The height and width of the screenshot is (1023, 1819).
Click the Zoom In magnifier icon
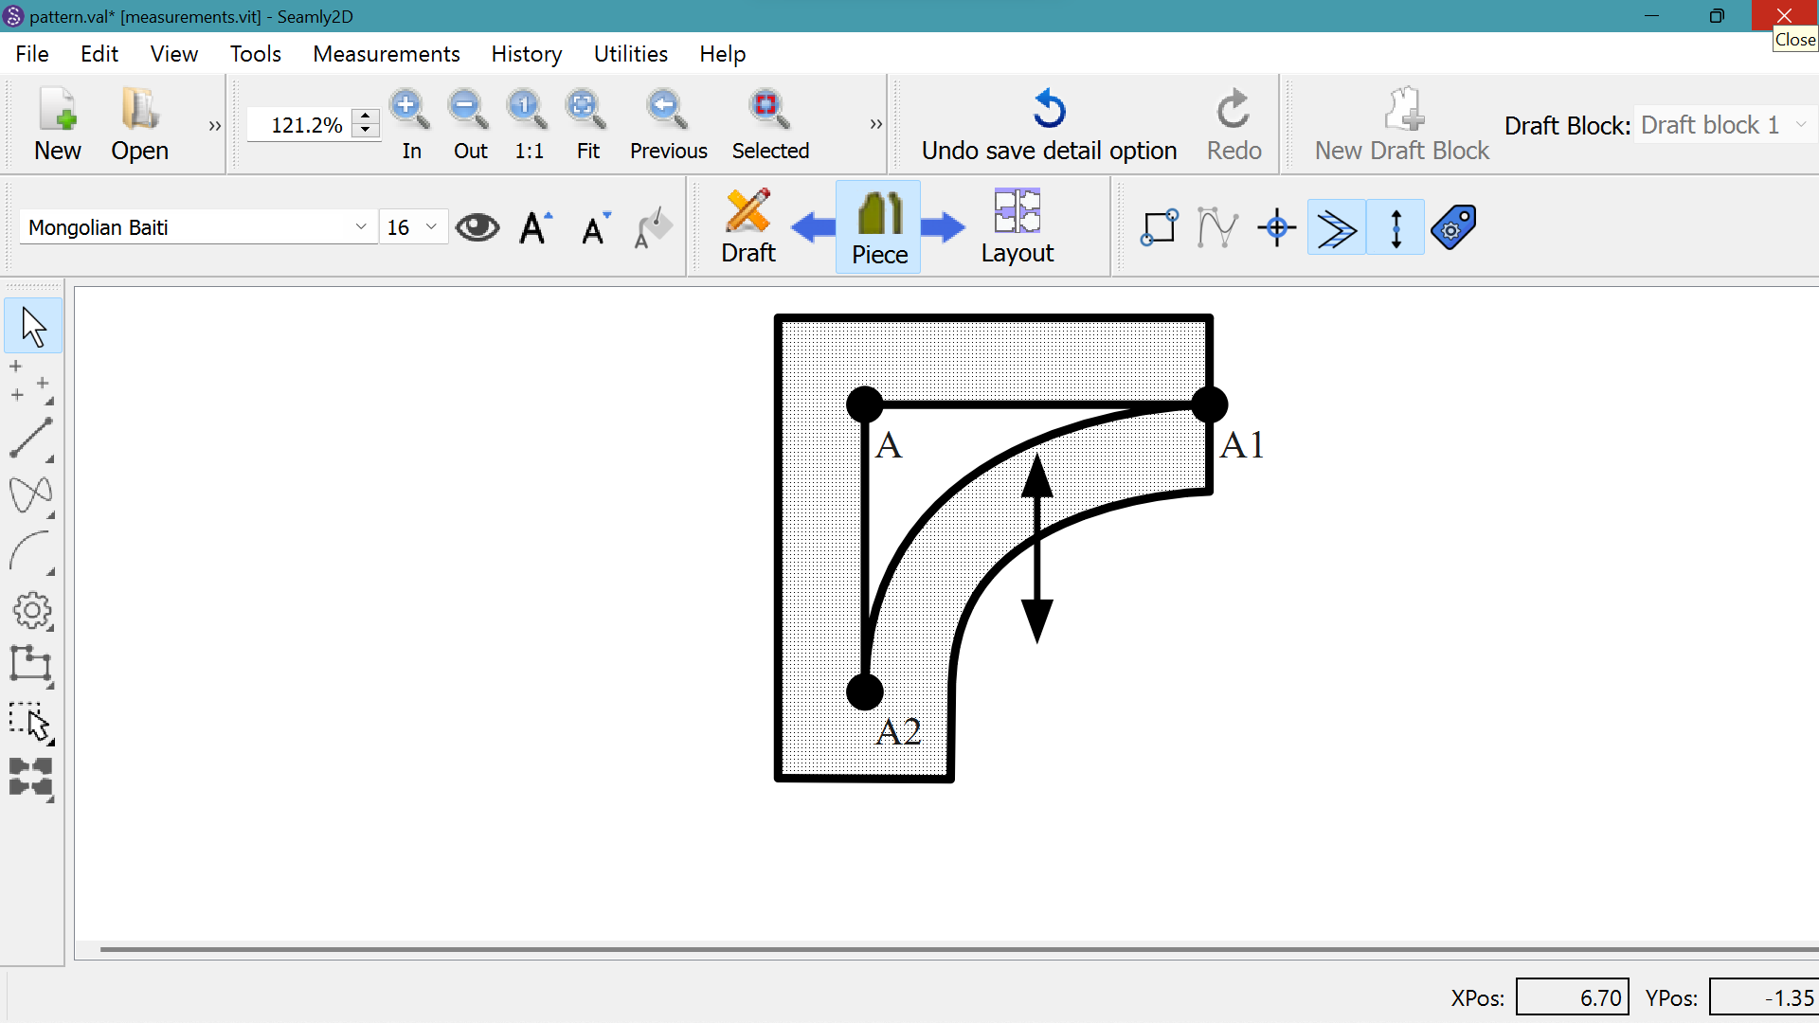coord(410,111)
